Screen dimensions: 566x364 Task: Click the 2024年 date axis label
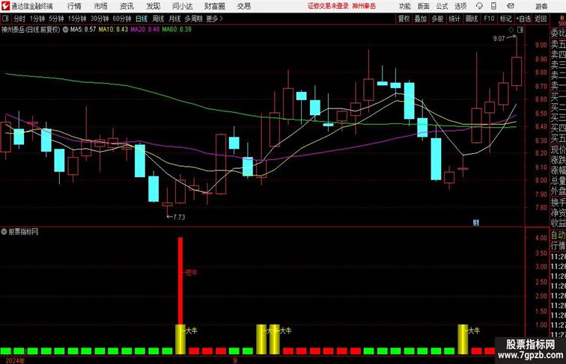pyautogui.click(x=15, y=361)
